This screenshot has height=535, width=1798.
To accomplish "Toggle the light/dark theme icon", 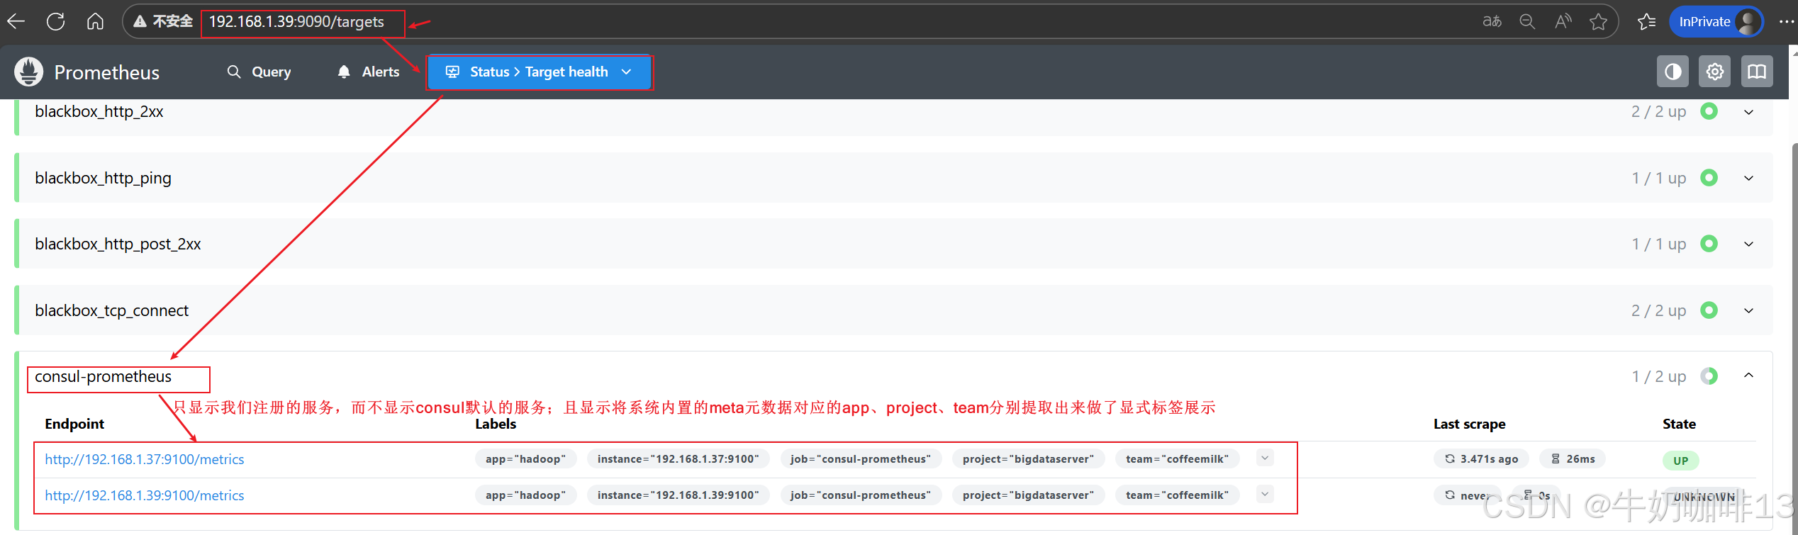I will 1673,72.
